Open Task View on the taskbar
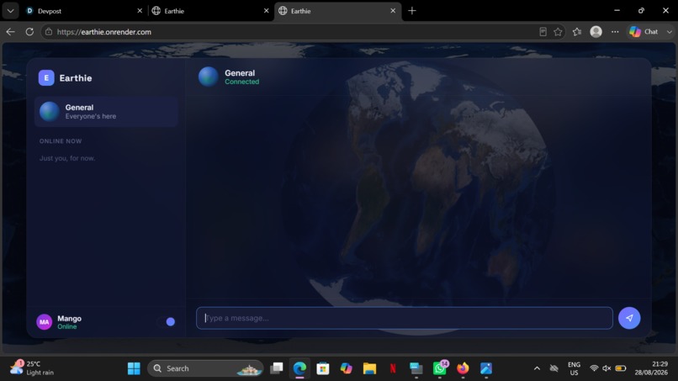The height and width of the screenshot is (381, 678). 276,368
